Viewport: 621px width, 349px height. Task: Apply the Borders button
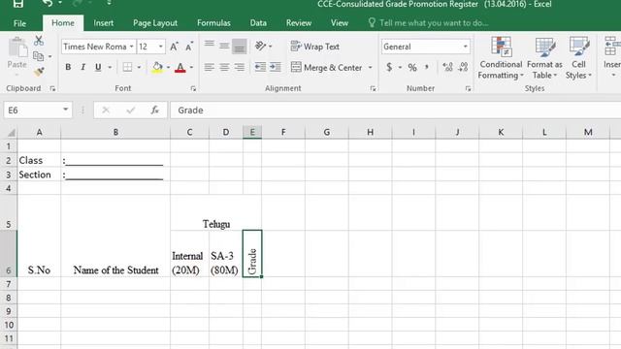click(127, 67)
